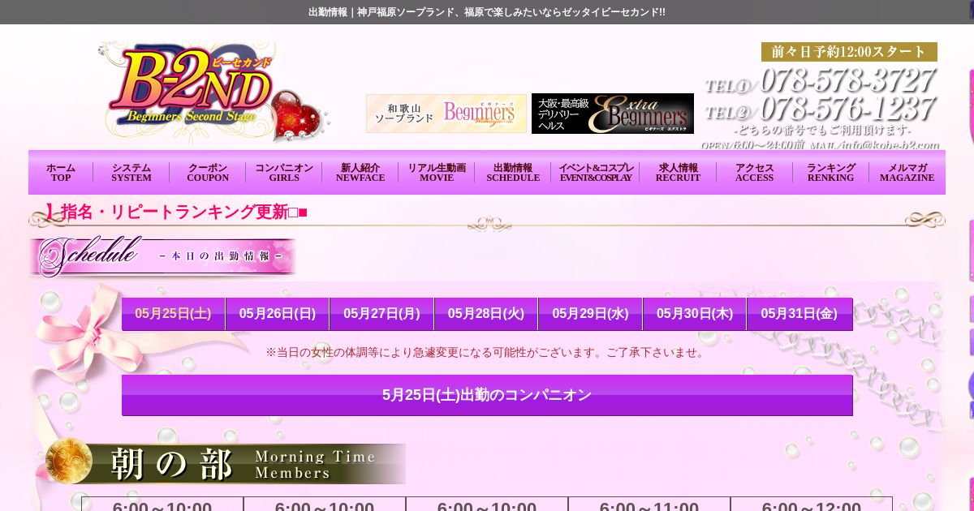The image size is (974, 511).
Task: Click phone number 078-576-1237
Action: tap(847, 109)
